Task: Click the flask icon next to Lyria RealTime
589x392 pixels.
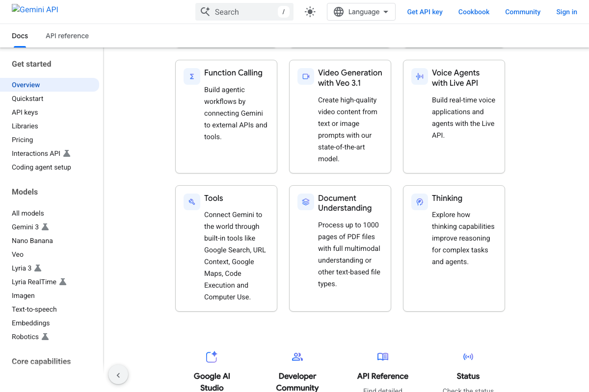Action: 63,282
